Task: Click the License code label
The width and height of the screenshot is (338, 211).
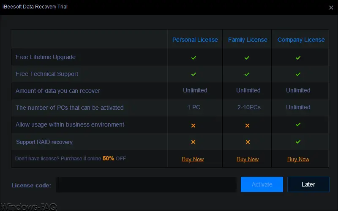Action: (x=31, y=185)
